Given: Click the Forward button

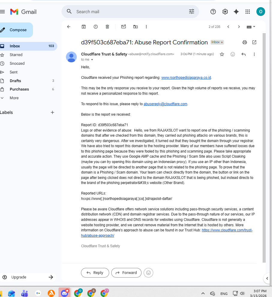Looking at the screenshot, I should pos(126,272).
